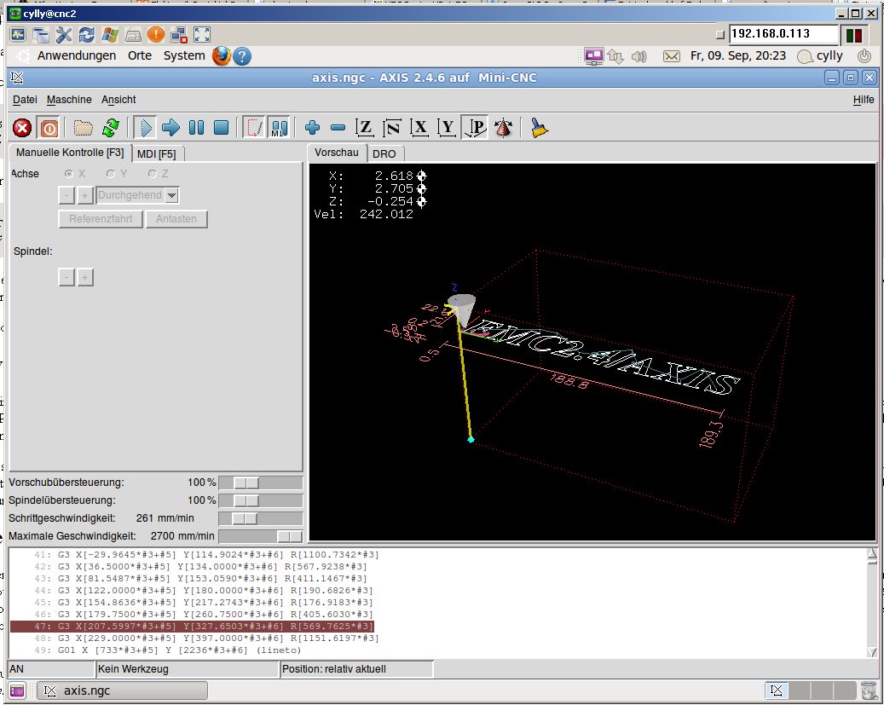Pause program execution
884x705 pixels.
[196, 128]
